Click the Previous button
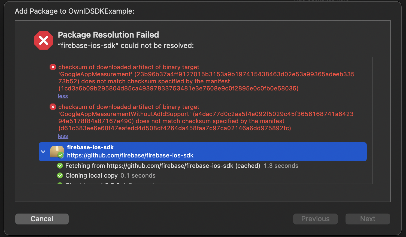The width and height of the screenshot is (406, 237). point(315,219)
